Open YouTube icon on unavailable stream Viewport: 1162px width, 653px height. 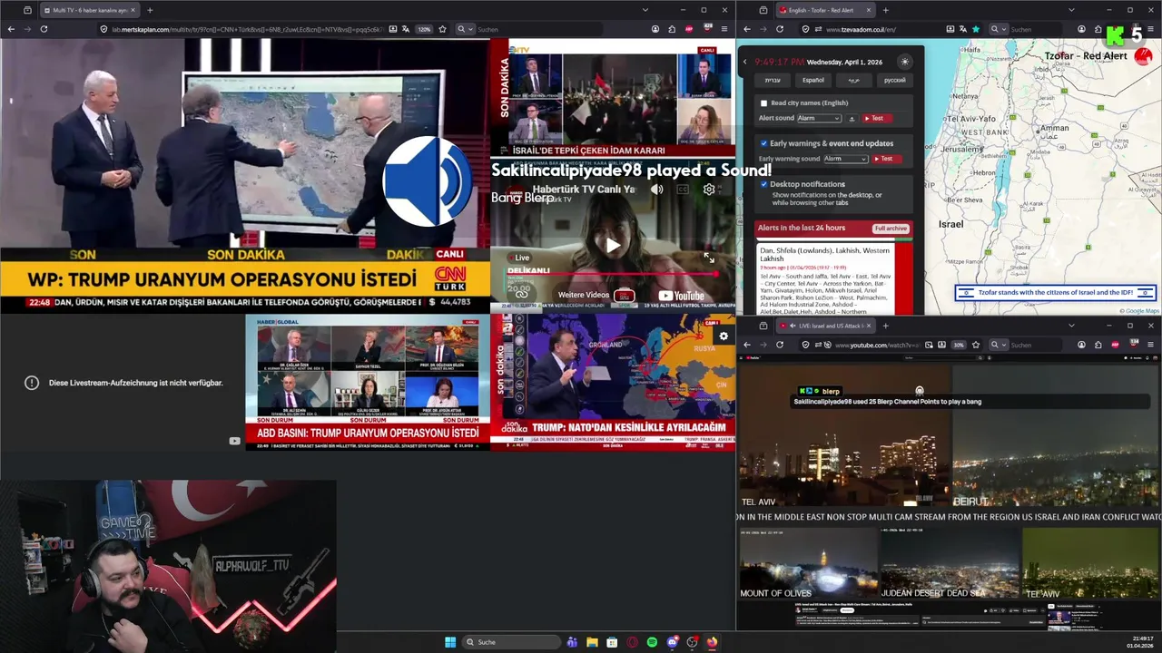pos(234,441)
